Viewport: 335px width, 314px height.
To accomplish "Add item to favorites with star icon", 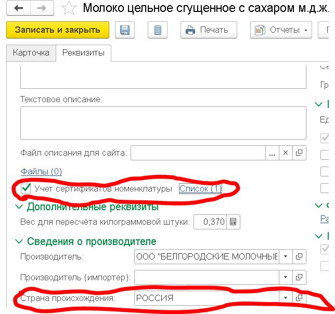I will pos(68,8).
